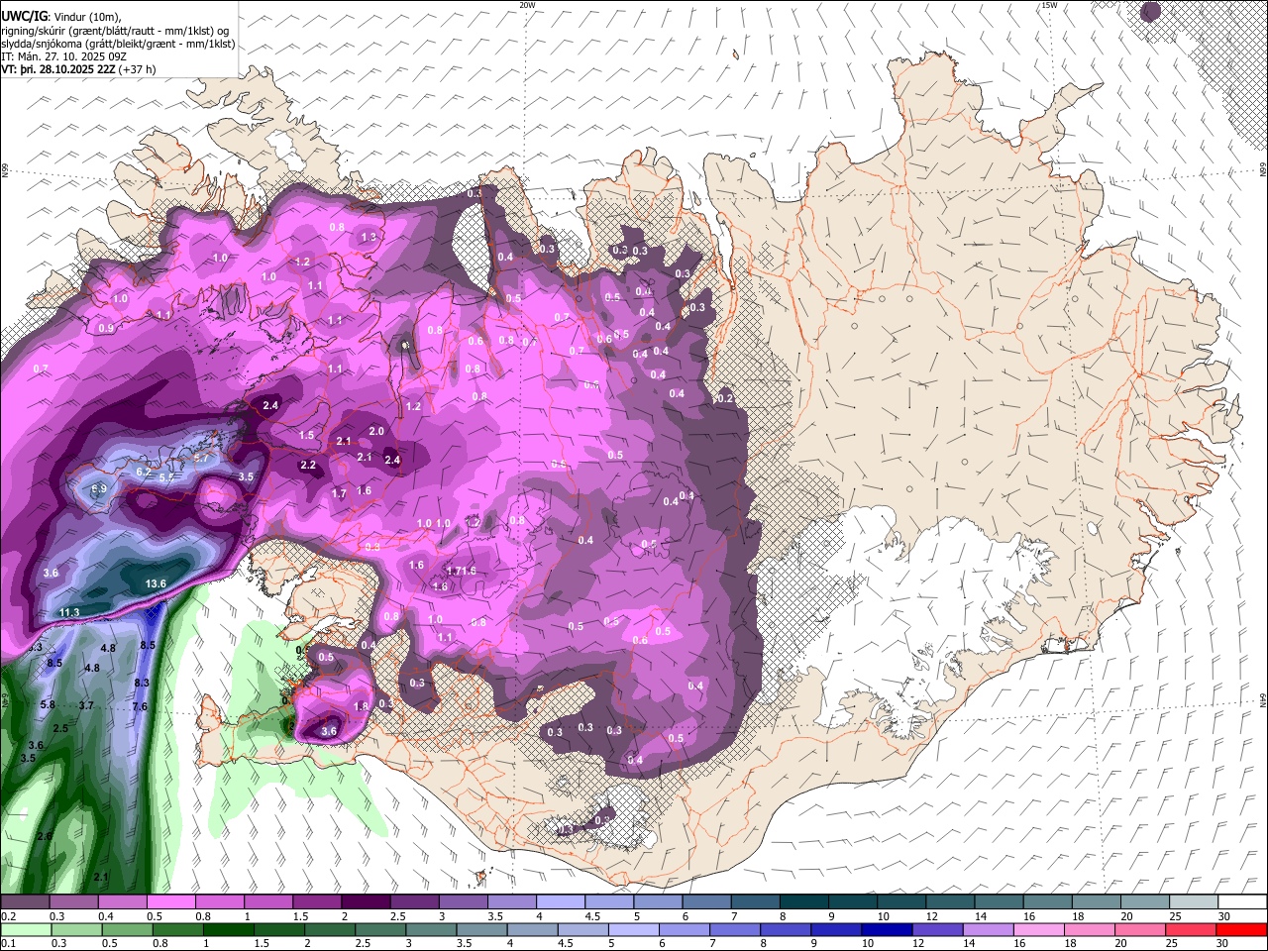Click the 7.6 rain value label

click(x=140, y=707)
